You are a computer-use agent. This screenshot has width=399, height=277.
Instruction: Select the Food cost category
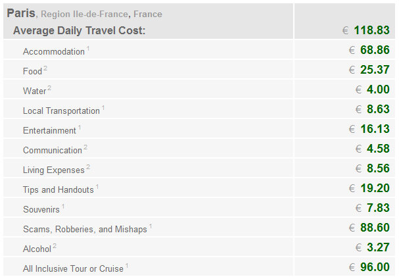pyautogui.click(x=32, y=71)
